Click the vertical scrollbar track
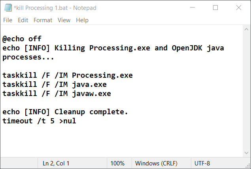This screenshot has width=251, height=169. point(247,91)
